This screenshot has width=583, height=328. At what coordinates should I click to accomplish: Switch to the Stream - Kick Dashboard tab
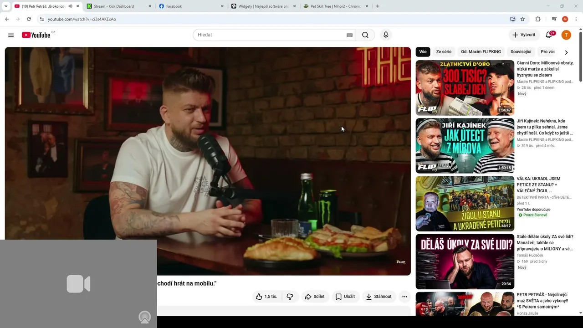point(119,6)
